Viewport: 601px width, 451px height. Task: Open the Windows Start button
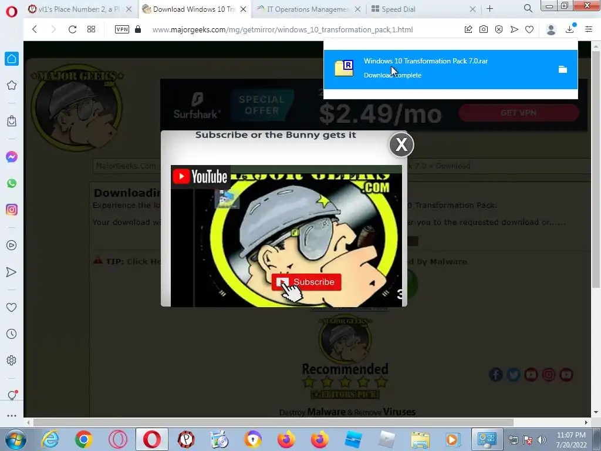[x=15, y=439]
